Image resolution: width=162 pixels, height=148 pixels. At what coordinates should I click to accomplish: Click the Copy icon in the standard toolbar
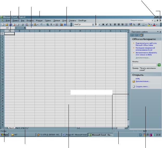tap(31, 25)
